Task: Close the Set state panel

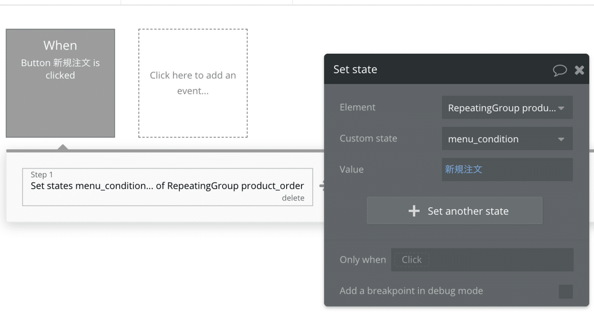Action: coord(579,70)
